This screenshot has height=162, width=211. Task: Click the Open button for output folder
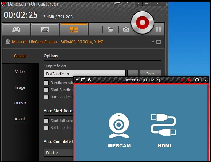(150, 74)
